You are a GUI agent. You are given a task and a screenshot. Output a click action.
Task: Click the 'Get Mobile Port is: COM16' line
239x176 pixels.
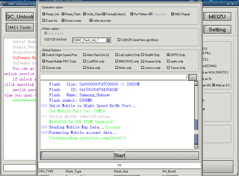click(77, 111)
